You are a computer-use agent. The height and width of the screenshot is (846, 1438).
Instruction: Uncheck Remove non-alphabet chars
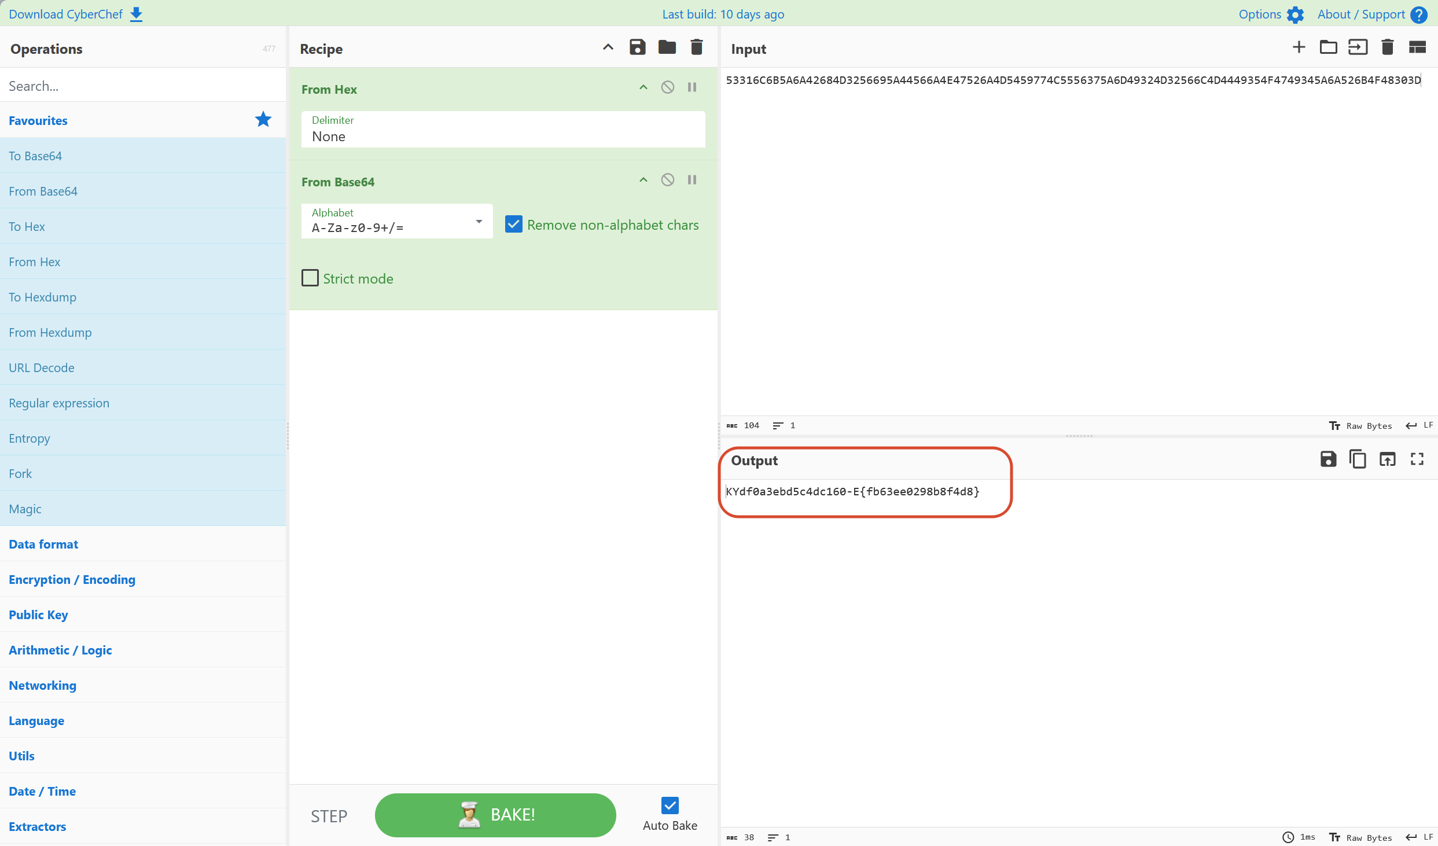point(513,225)
